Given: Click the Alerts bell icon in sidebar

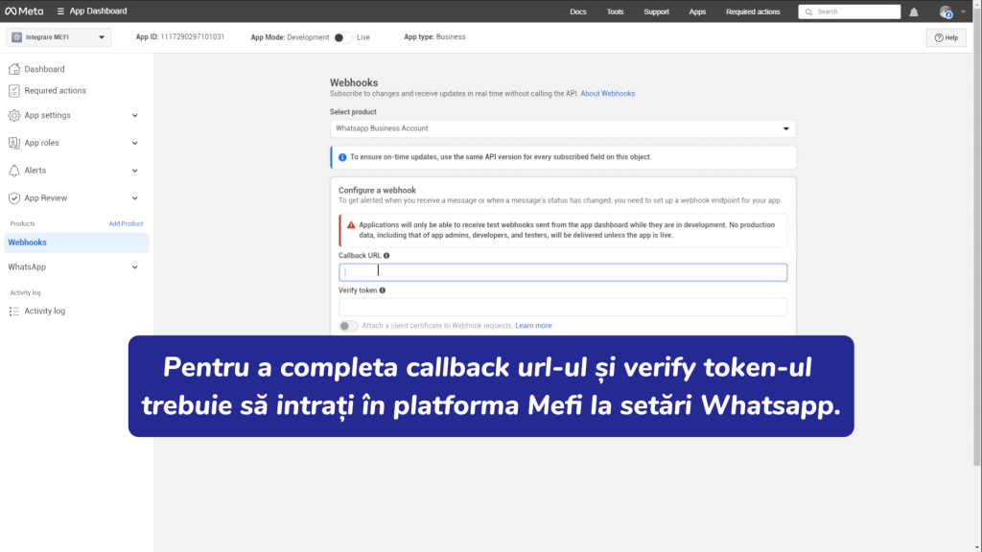Looking at the screenshot, I should coord(13,171).
